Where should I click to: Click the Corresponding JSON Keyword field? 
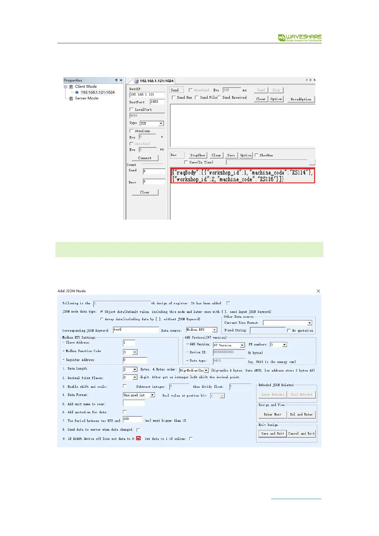point(136,330)
